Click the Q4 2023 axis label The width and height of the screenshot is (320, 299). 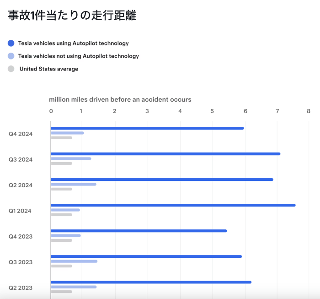tap(20, 237)
